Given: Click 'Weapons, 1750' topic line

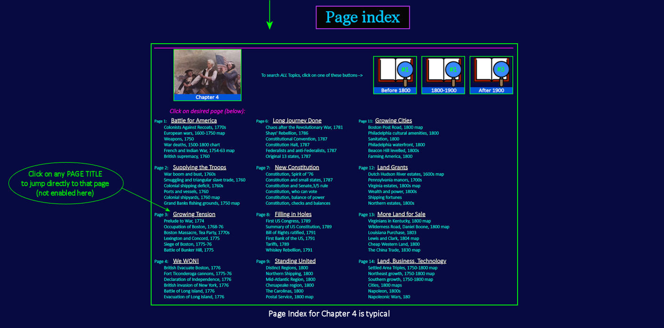Looking at the screenshot, I should 179,139.
